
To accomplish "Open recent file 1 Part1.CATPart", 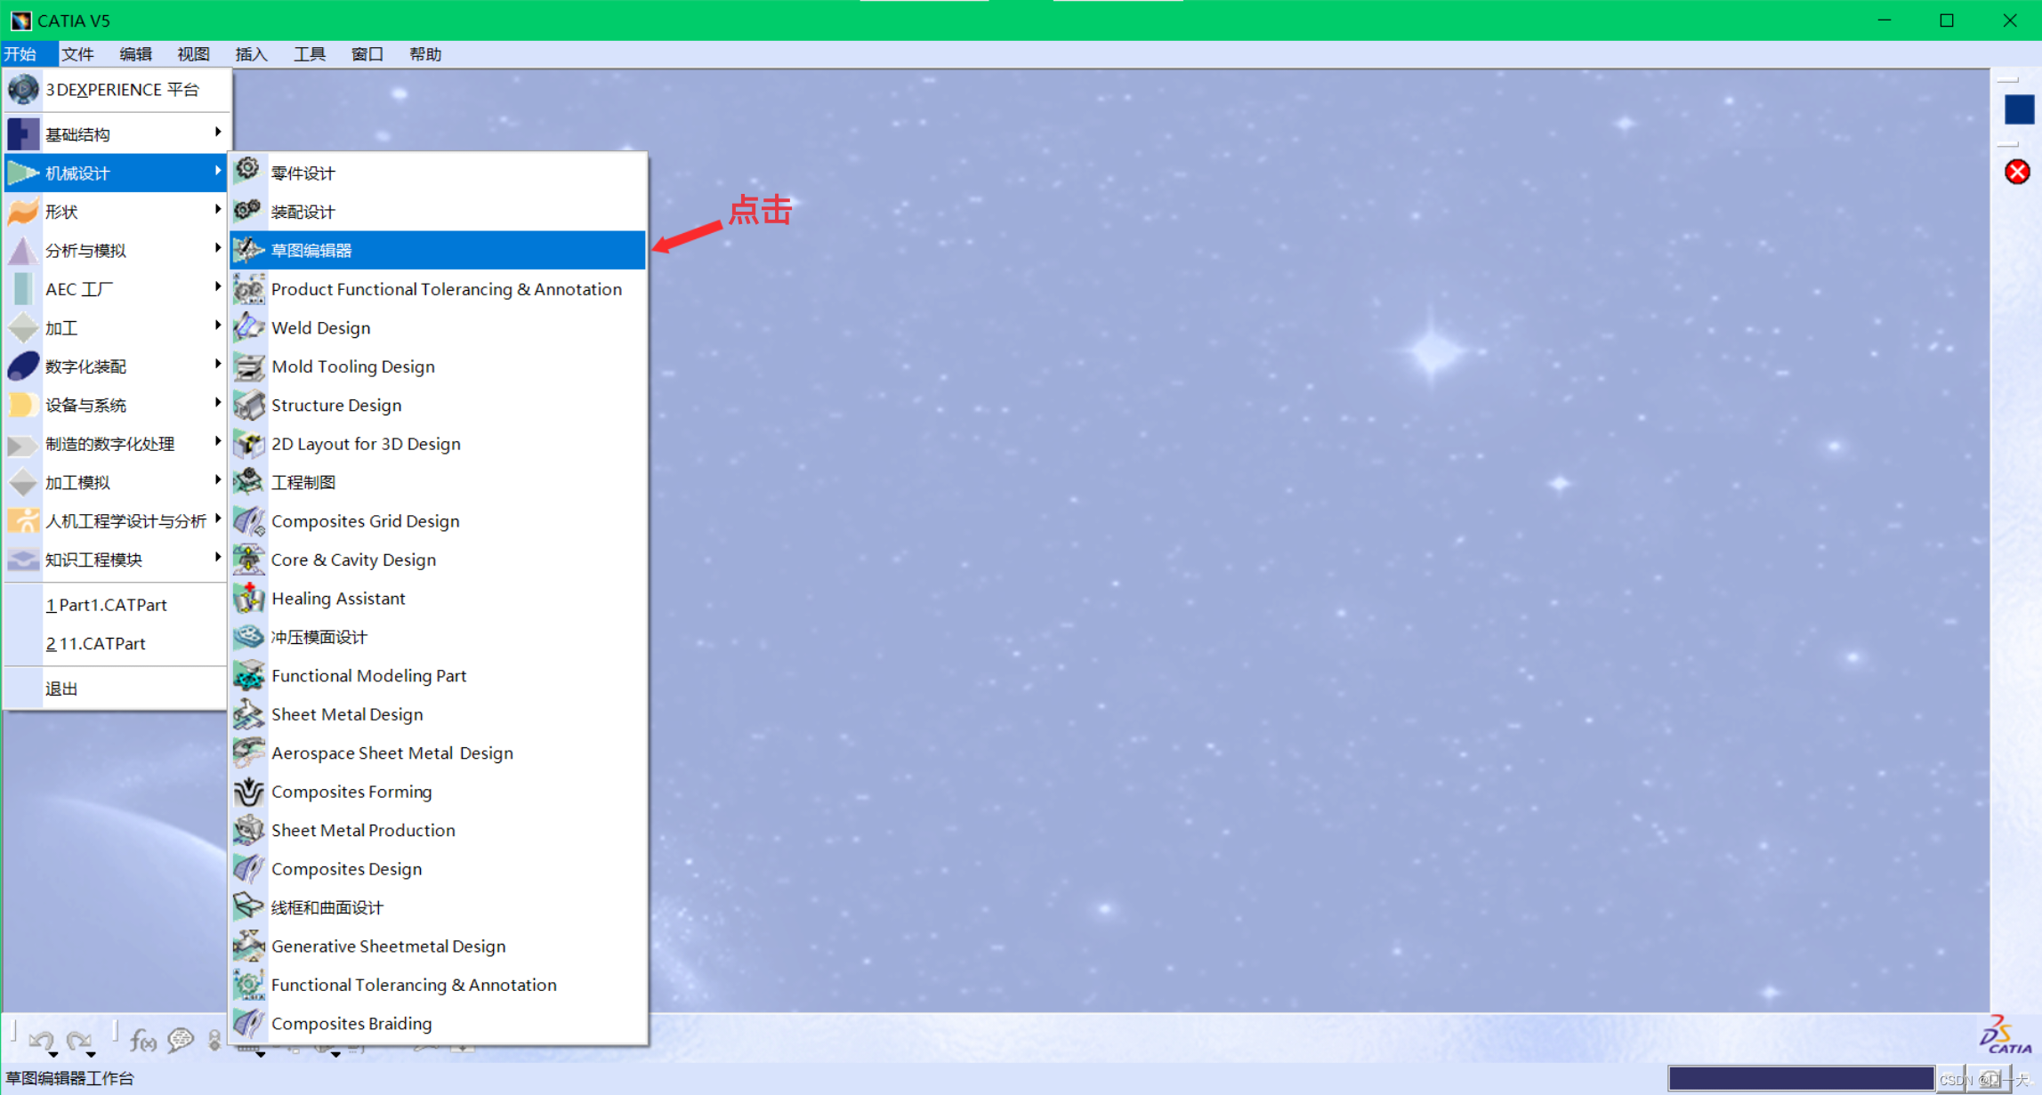I will tap(107, 605).
